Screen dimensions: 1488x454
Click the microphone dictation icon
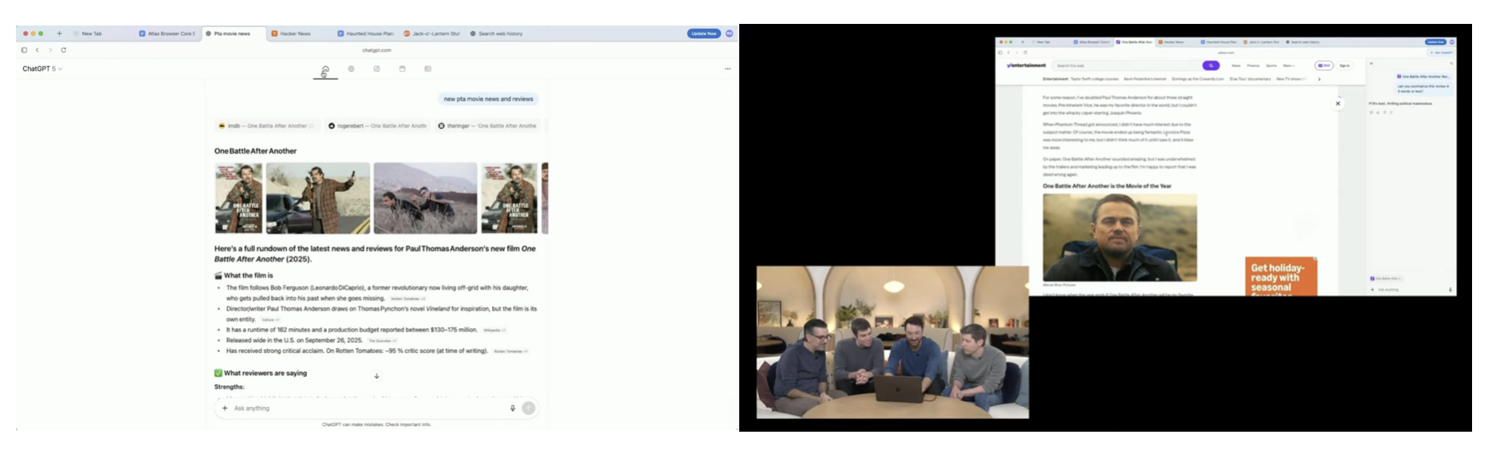point(513,408)
